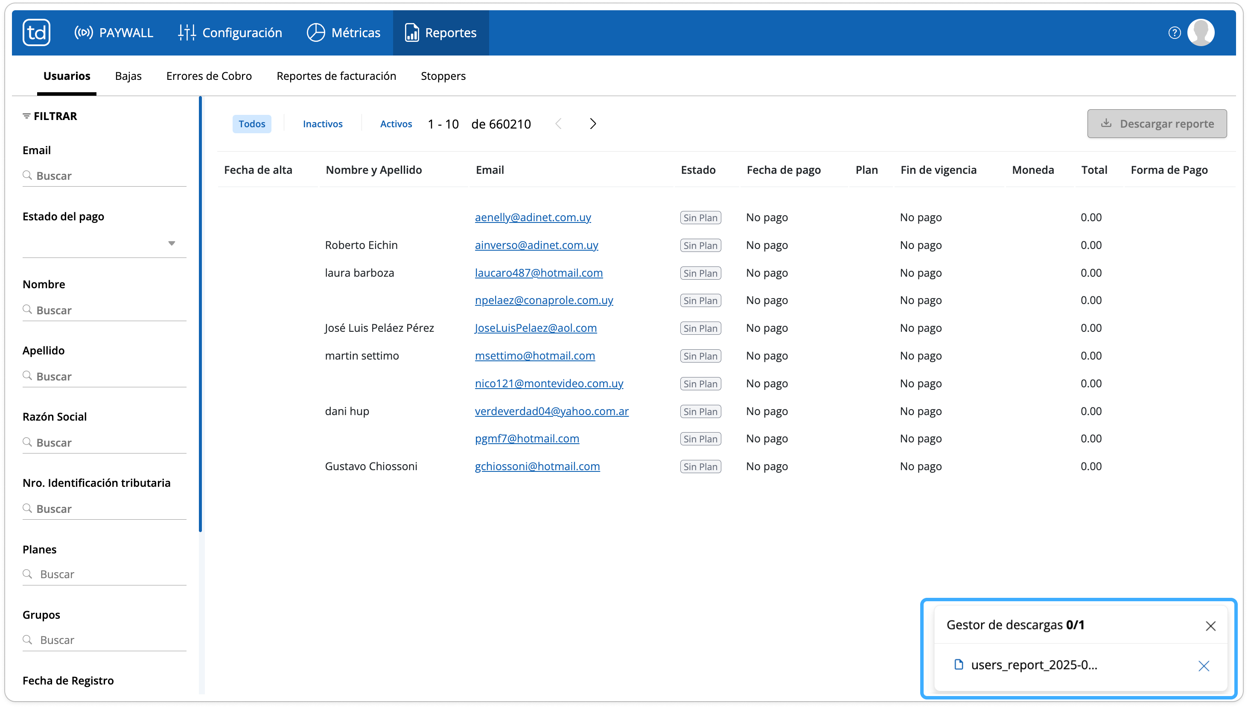1248x708 pixels.
Task: Close the Gestor de descargas panel
Action: click(1210, 625)
